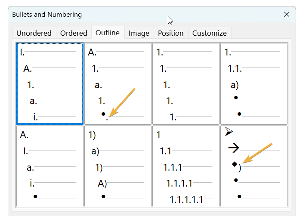Select the I. A. 1. a. i. outline style
306x224 pixels.
[49, 84]
